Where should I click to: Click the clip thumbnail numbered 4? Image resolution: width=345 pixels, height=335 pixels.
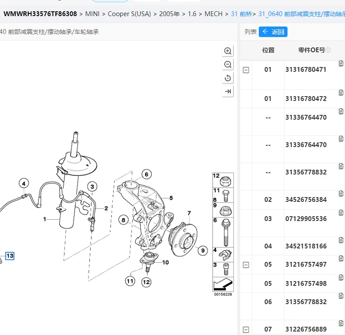(x=223, y=255)
